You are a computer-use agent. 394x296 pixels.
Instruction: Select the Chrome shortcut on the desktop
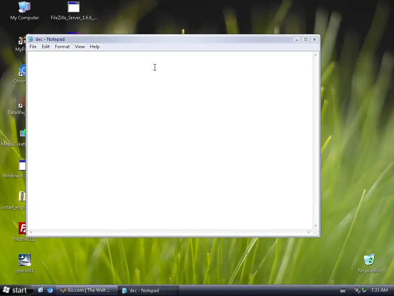20,74
